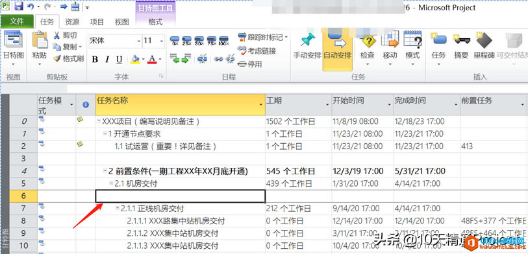Toggle Italic formatting button

coord(107,60)
